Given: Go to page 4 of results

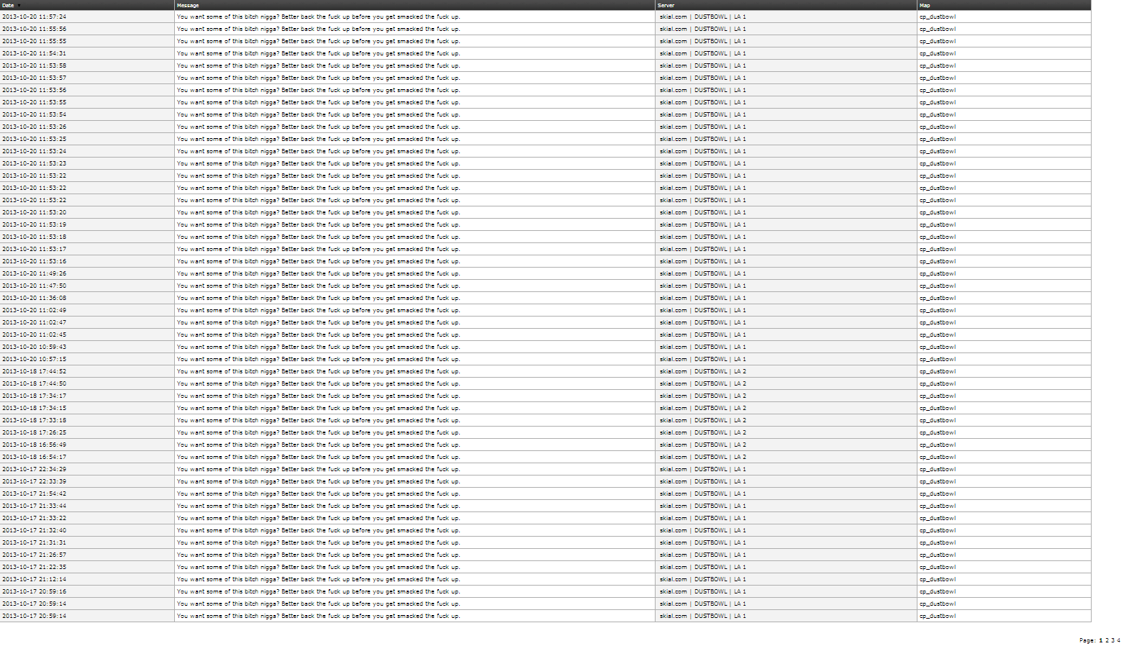Looking at the screenshot, I should pyautogui.click(x=1118, y=640).
